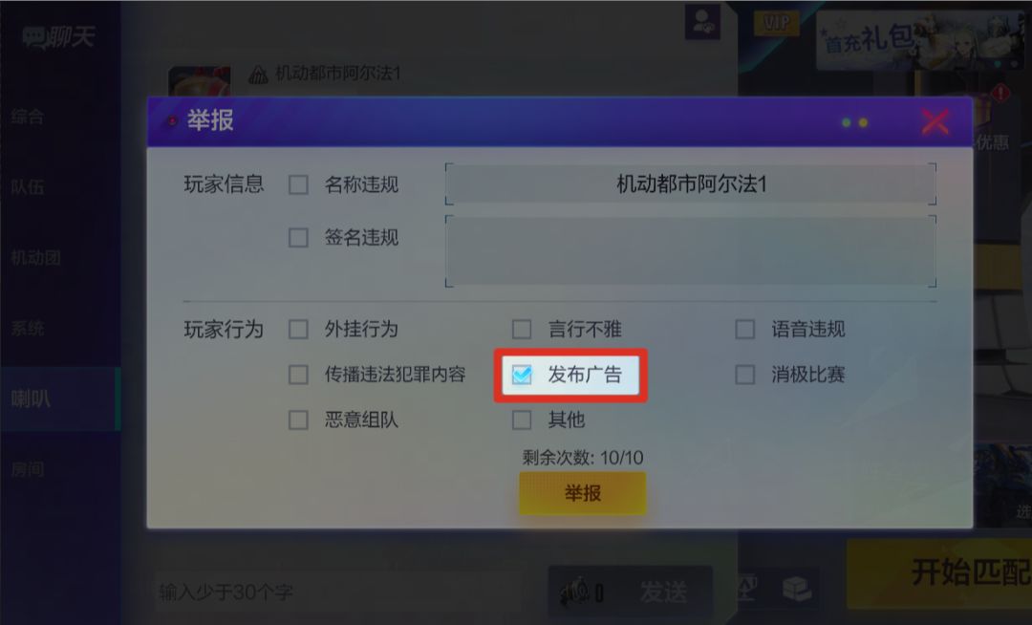The image size is (1032, 625).
Task: Enable the 语音违规 checkbox
Action: coord(745,329)
